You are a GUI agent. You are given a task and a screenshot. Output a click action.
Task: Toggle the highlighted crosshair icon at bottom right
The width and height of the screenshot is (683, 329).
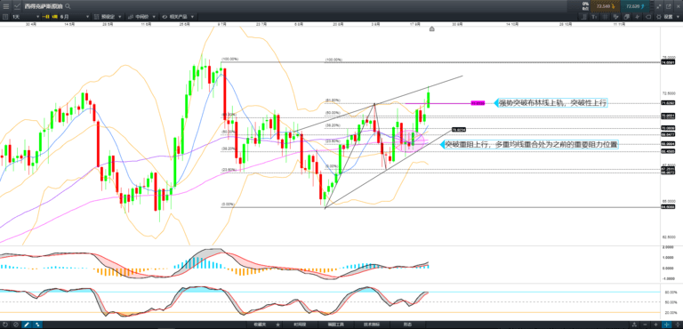[666, 325]
